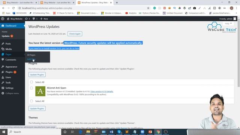Open Microsoft Word from taskbar

(111, 132)
